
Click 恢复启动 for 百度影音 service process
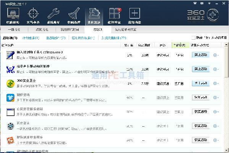201,112
